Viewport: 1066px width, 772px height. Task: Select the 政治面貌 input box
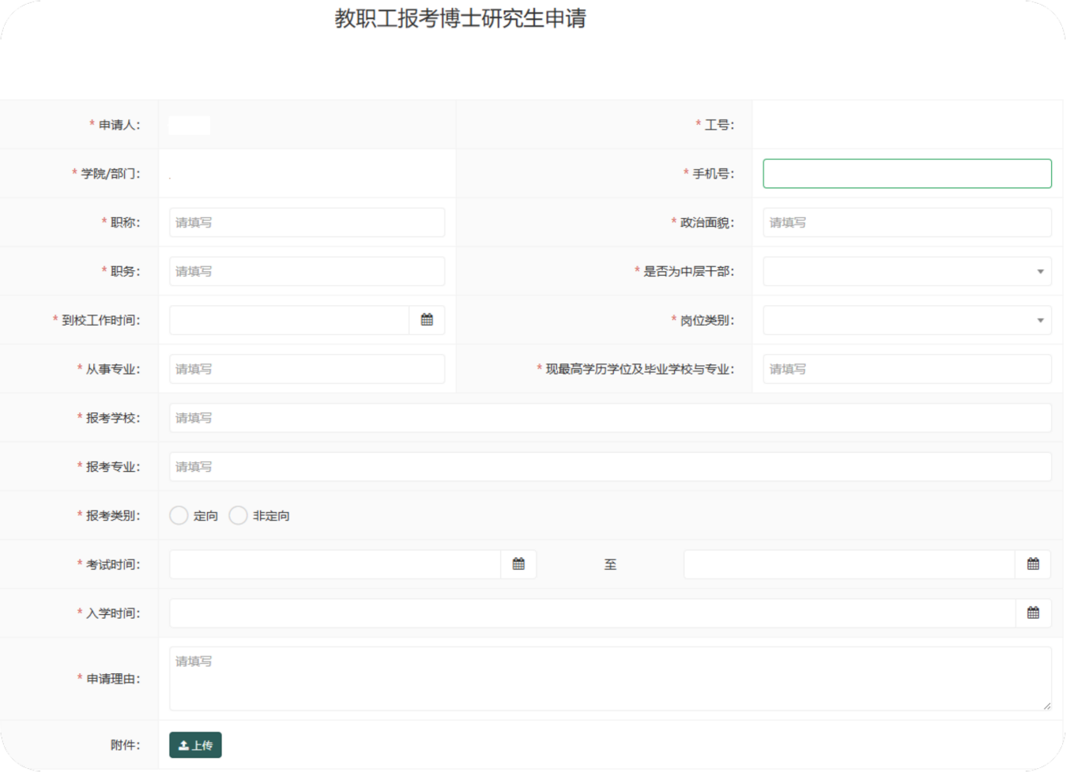click(906, 223)
